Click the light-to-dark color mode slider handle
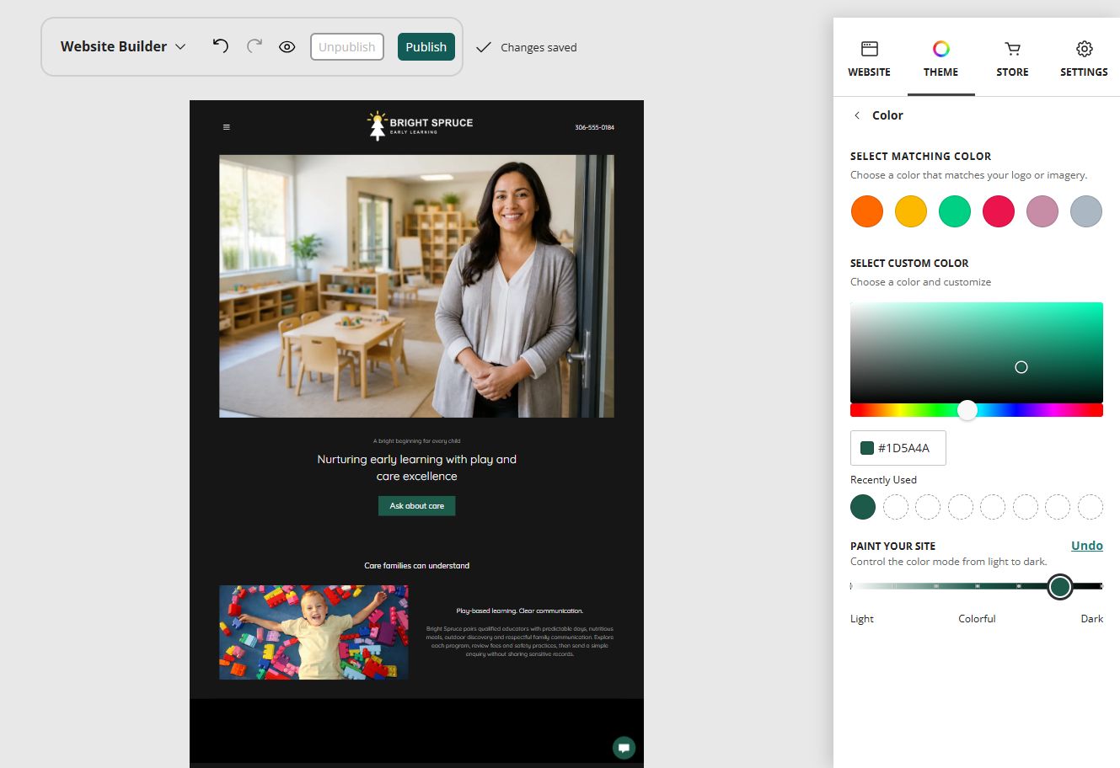The width and height of the screenshot is (1120, 768). (x=1060, y=586)
